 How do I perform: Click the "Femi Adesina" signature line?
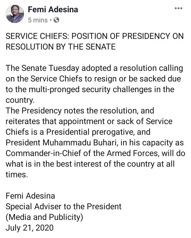coord(30,196)
